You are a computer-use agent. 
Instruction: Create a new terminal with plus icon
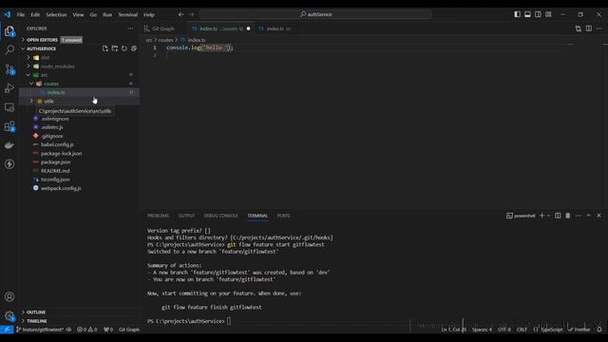coord(541,216)
